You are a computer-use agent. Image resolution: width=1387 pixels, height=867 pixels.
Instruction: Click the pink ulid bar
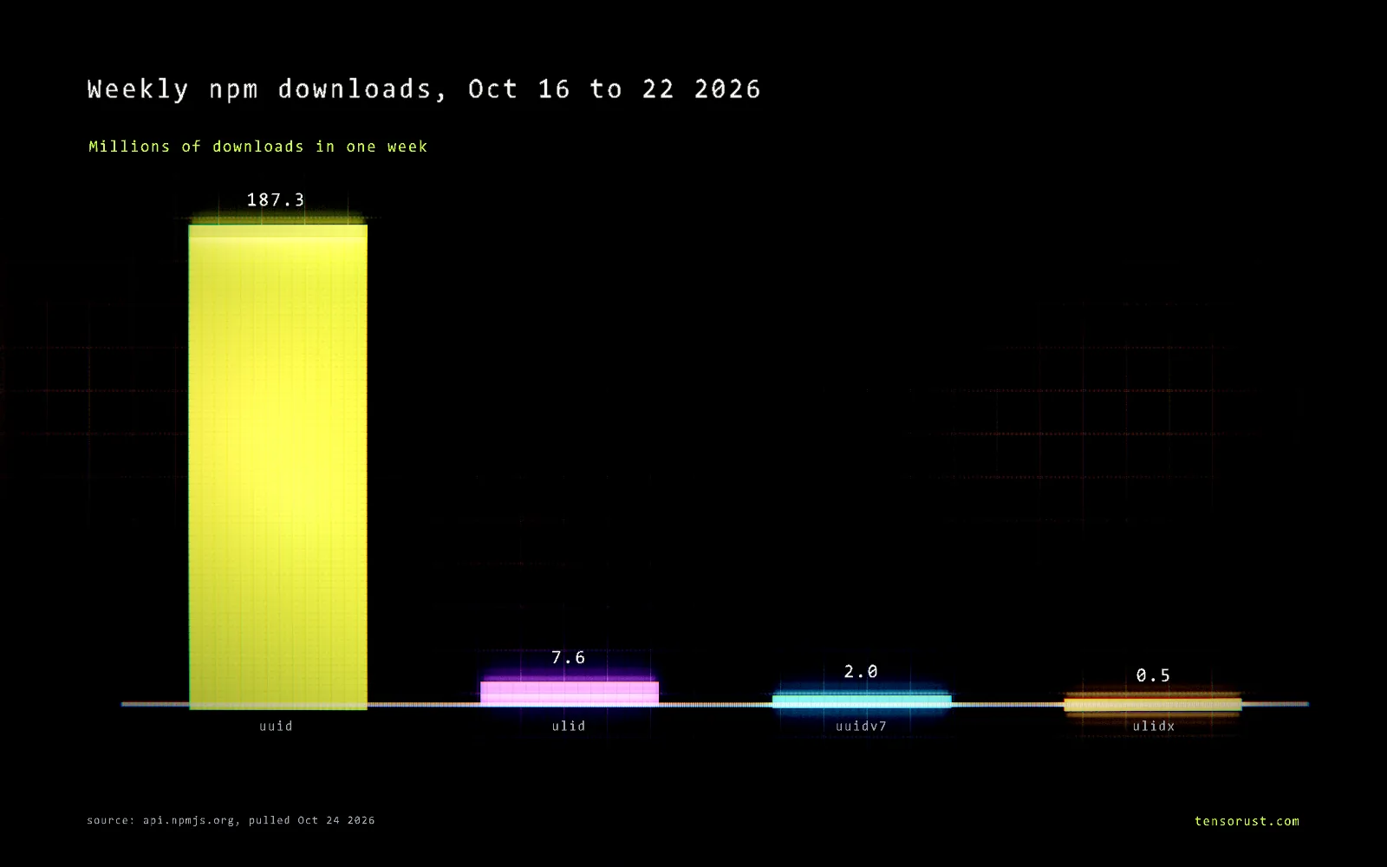570,693
